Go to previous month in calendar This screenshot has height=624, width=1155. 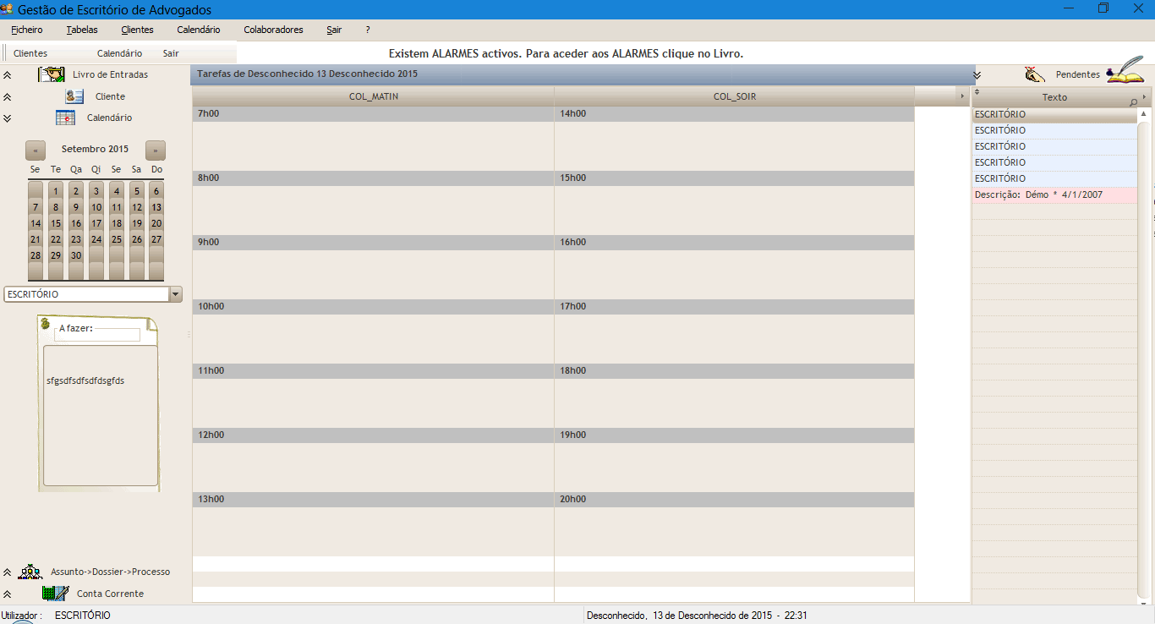tap(36, 150)
